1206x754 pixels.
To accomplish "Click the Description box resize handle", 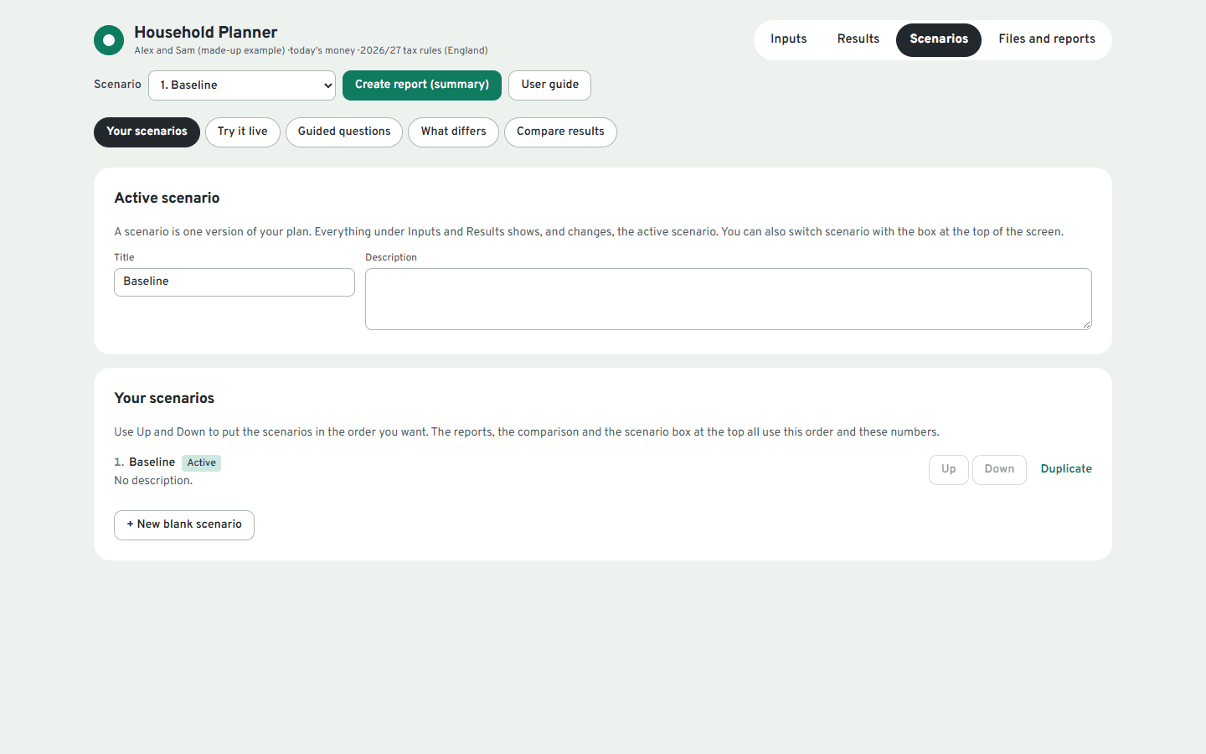I will 1086,324.
